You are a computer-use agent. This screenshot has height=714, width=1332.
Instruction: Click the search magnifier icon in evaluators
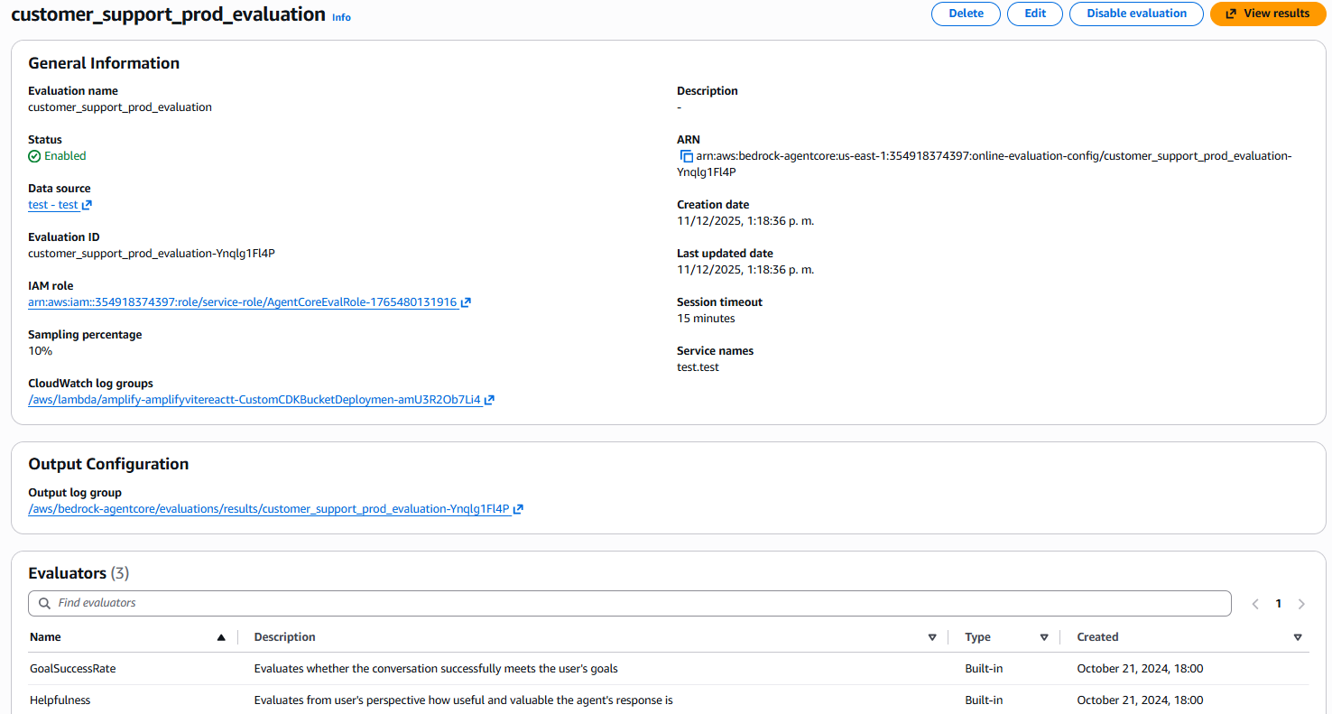point(44,603)
